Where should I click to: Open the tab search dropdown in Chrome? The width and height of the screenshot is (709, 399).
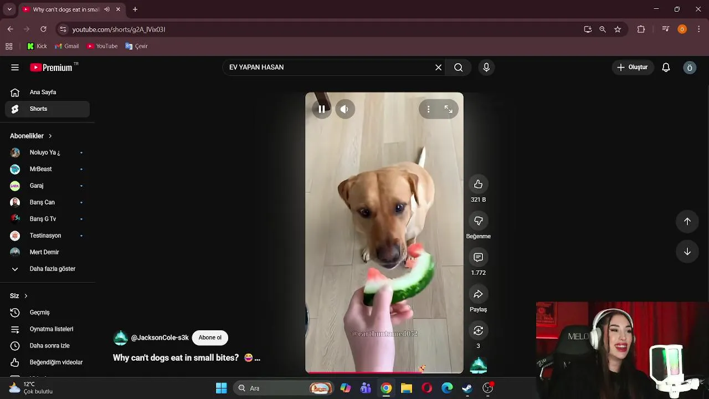pyautogui.click(x=9, y=9)
